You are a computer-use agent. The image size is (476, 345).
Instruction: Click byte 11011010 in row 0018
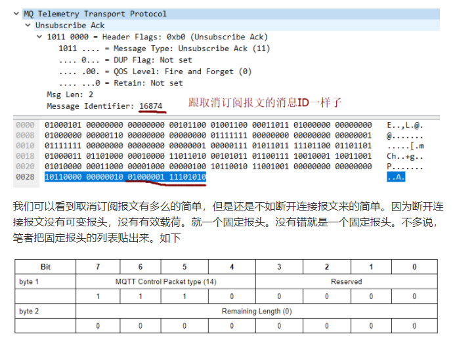(x=188, y=156)
